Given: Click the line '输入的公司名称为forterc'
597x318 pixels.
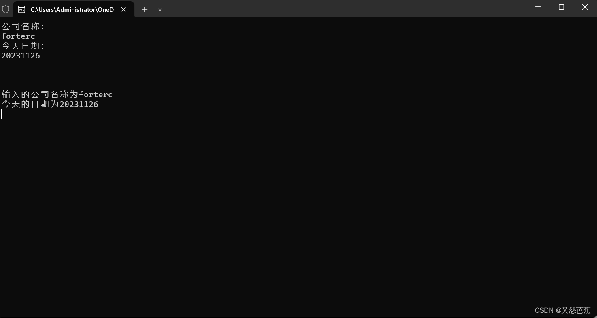Looking at the screenshot, I should 57,94.
